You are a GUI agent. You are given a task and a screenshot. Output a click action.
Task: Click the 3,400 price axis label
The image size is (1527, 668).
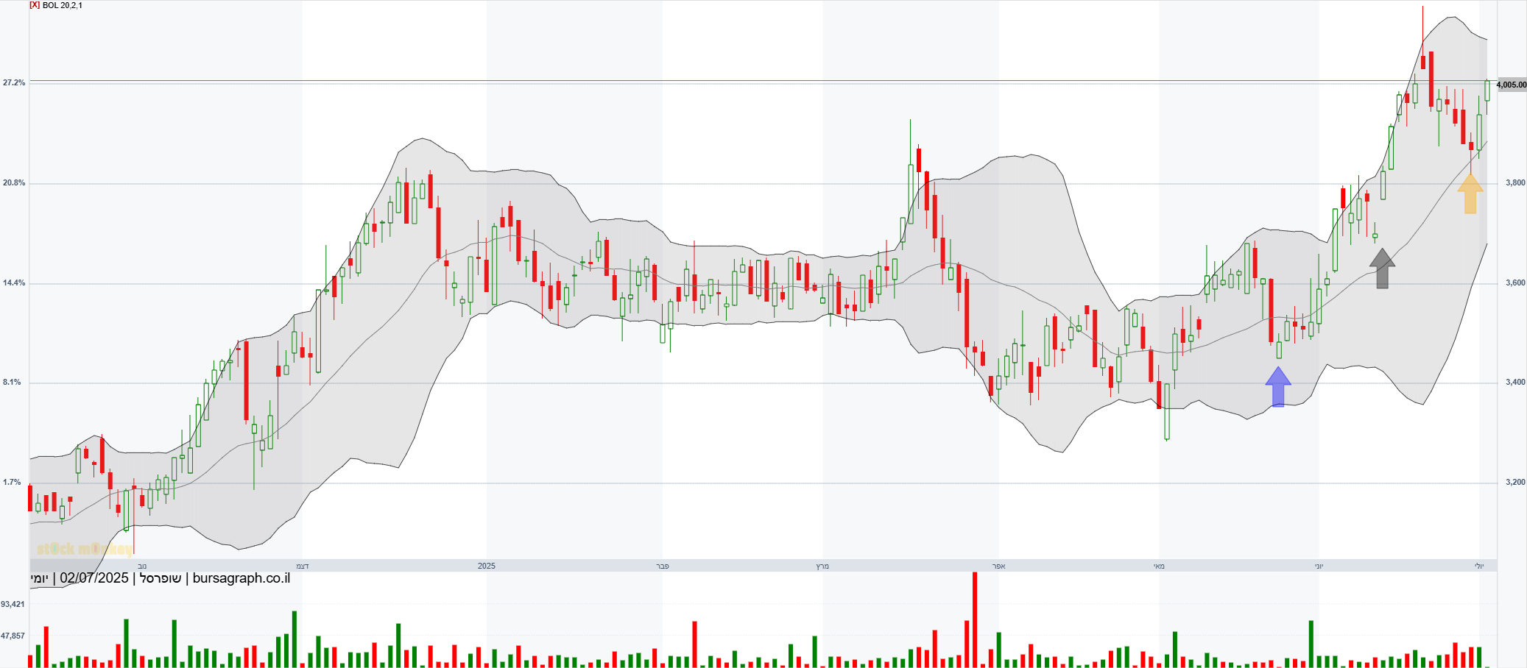(x=1515, y=383)
